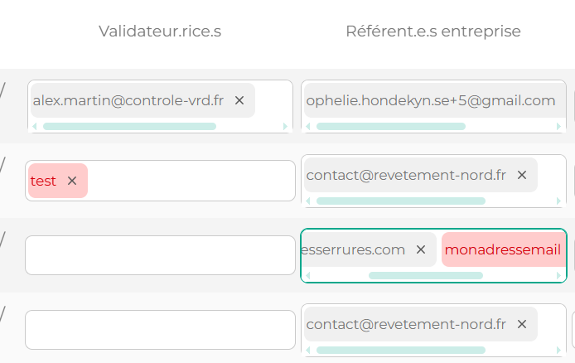Click left scroll arrow under ophelie.hondekyn email
Viewport: 575px width, 363px height.
coord(307,127)
